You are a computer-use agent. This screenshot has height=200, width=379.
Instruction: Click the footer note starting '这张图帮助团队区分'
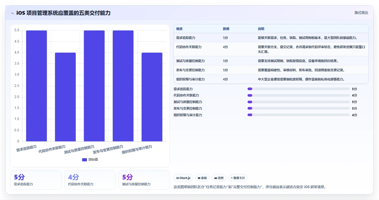(x=250, y=187)
